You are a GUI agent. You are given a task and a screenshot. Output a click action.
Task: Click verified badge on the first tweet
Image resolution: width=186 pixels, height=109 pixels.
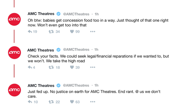(58, 14)
